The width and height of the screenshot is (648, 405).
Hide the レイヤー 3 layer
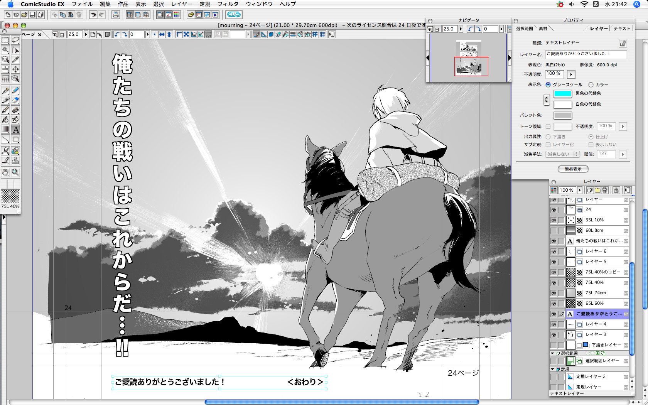pyautogui.click(x=554, y=335)
